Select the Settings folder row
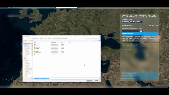The height and width of the screenshot is (95, 169). coord(49,51)
